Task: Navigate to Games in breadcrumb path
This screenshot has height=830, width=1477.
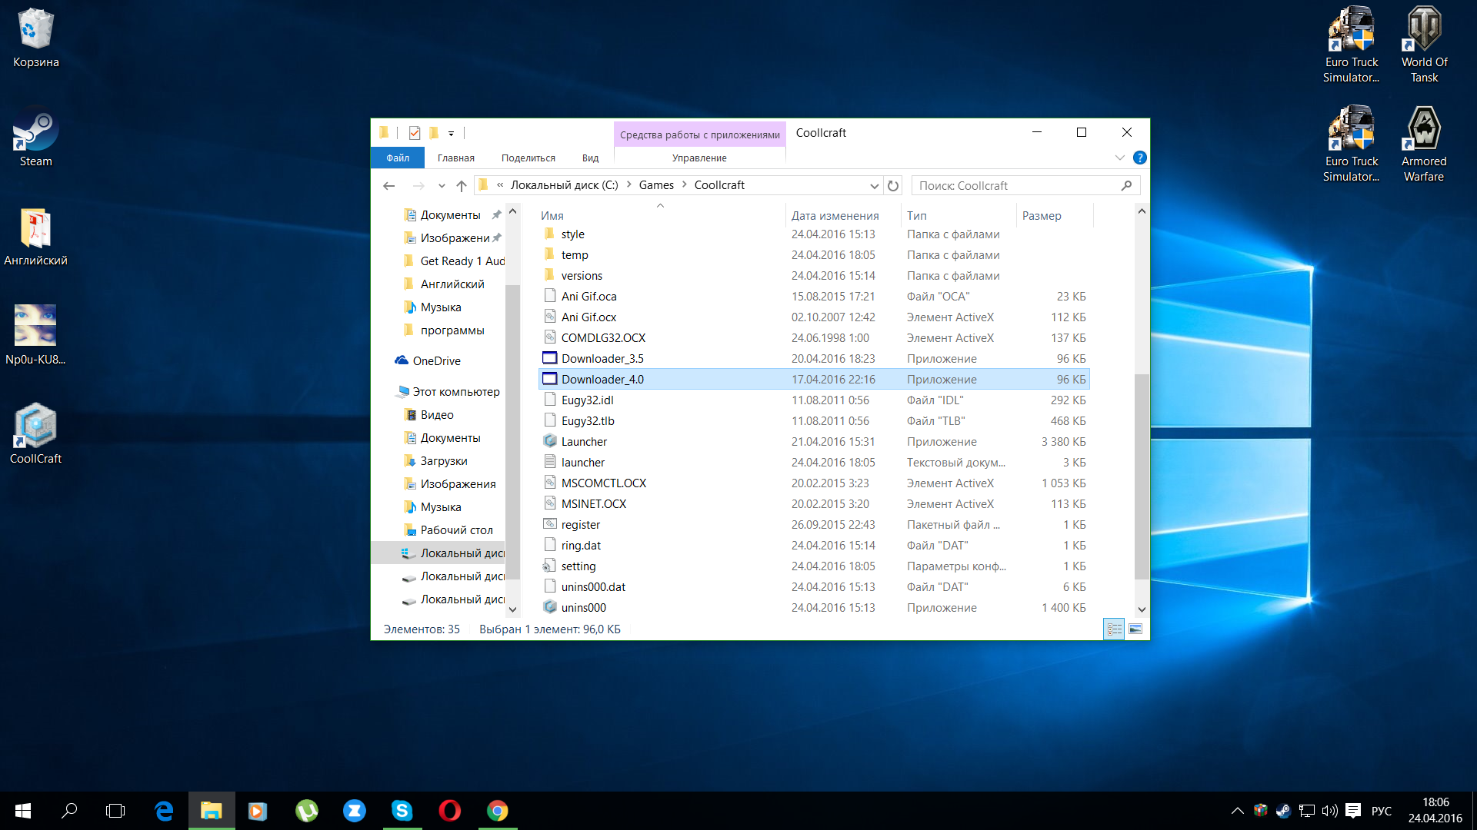Action: pos(656,185)
